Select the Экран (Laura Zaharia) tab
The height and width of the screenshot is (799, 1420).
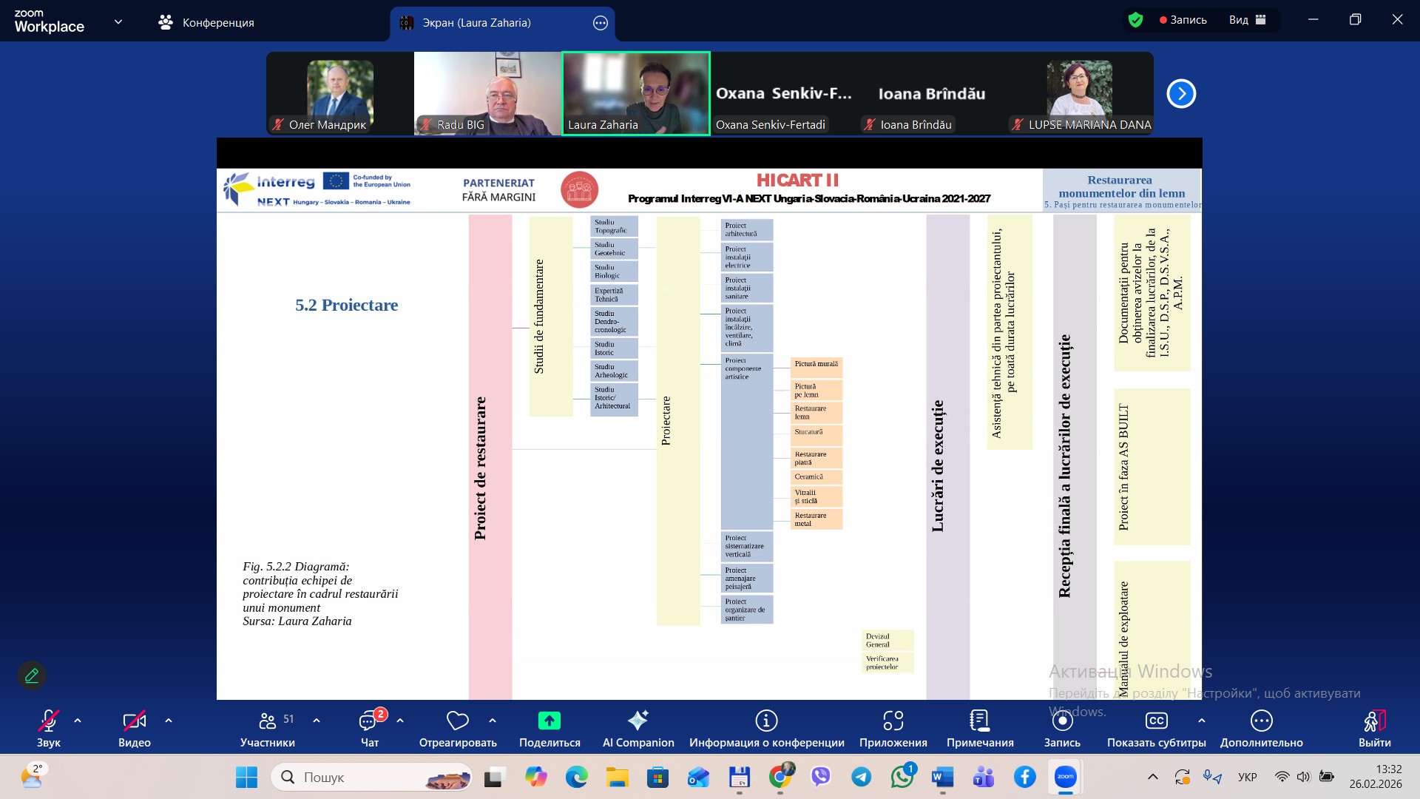[x=477, y=23]
